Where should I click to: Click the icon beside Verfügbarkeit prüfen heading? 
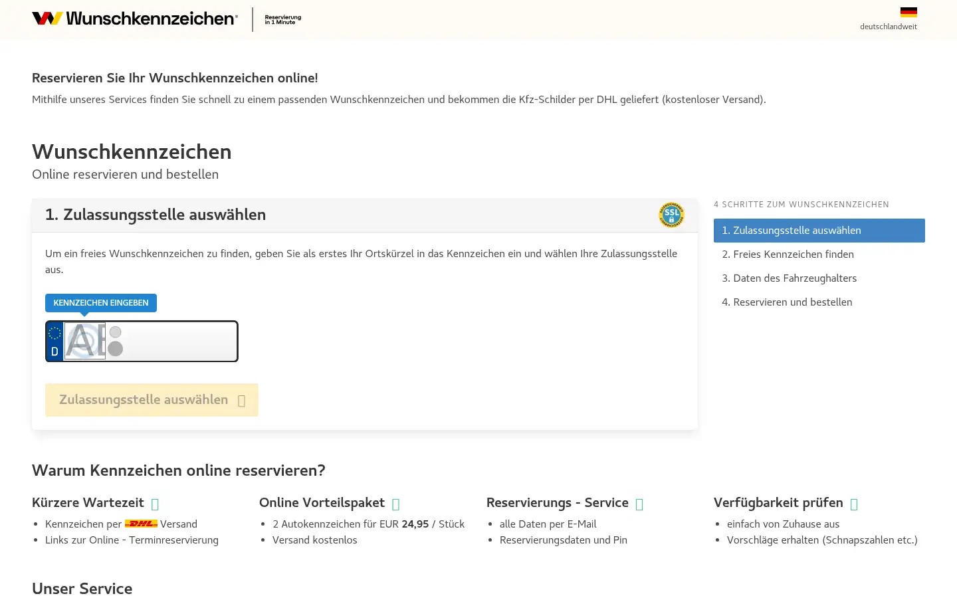854,504
